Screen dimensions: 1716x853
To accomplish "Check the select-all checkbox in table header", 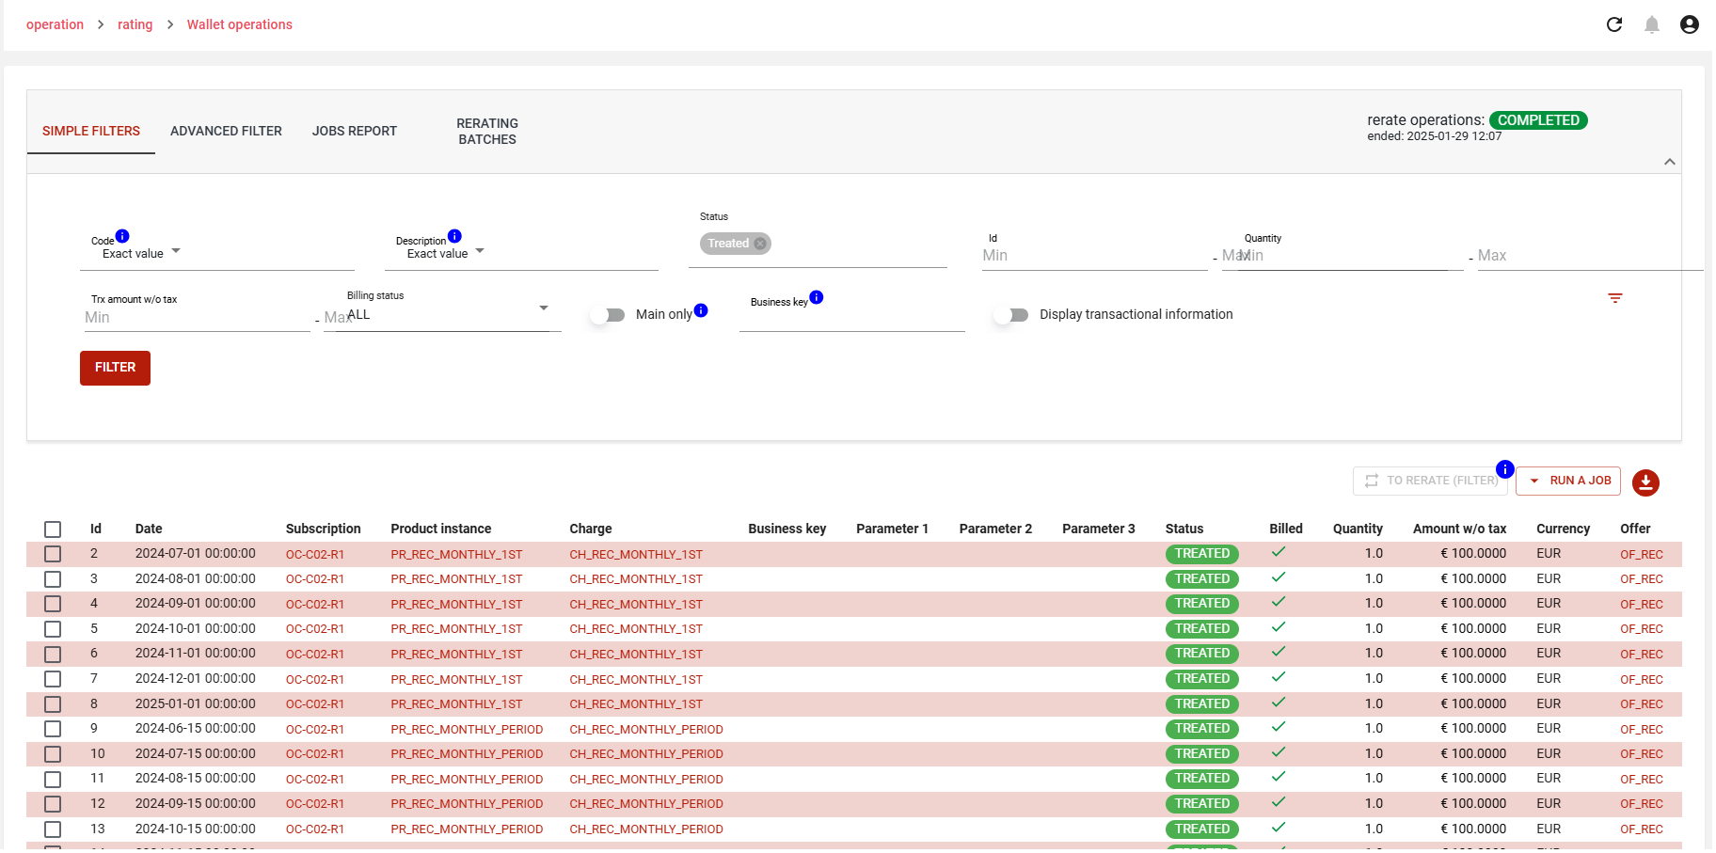I will (53, 529).
